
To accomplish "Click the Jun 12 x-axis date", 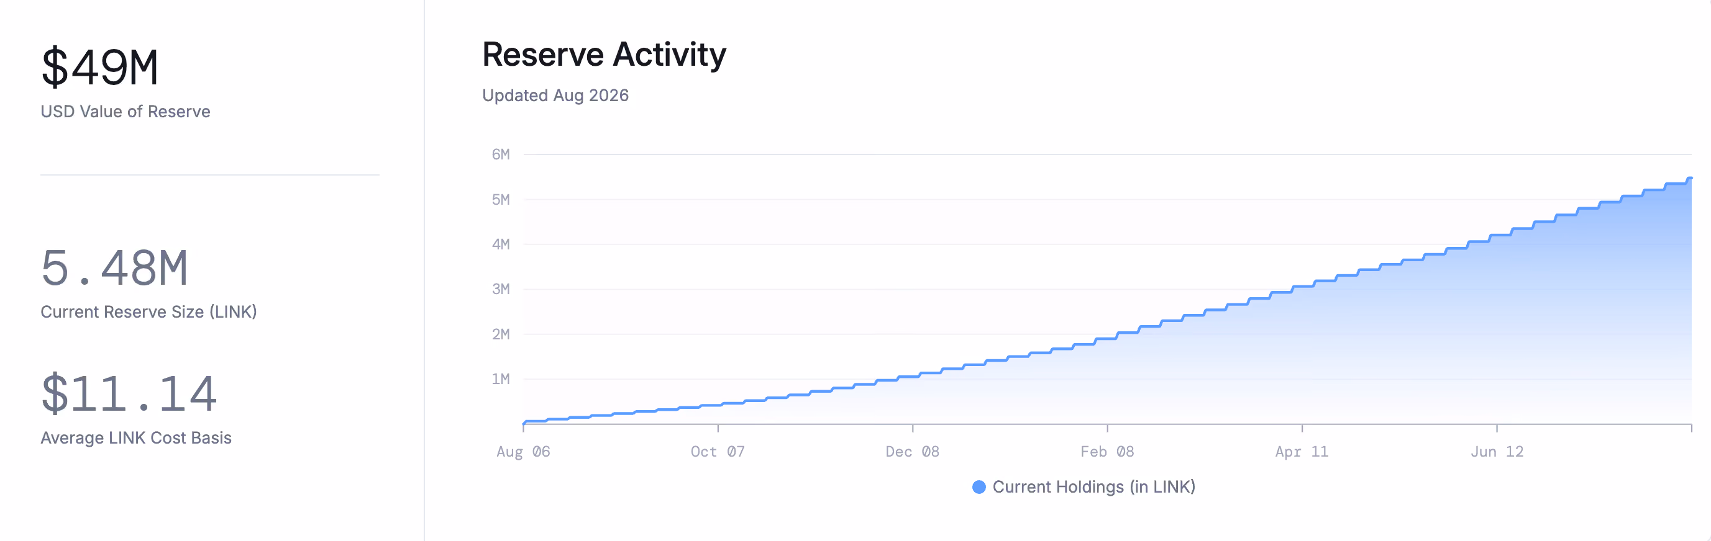I will 1497,452.
